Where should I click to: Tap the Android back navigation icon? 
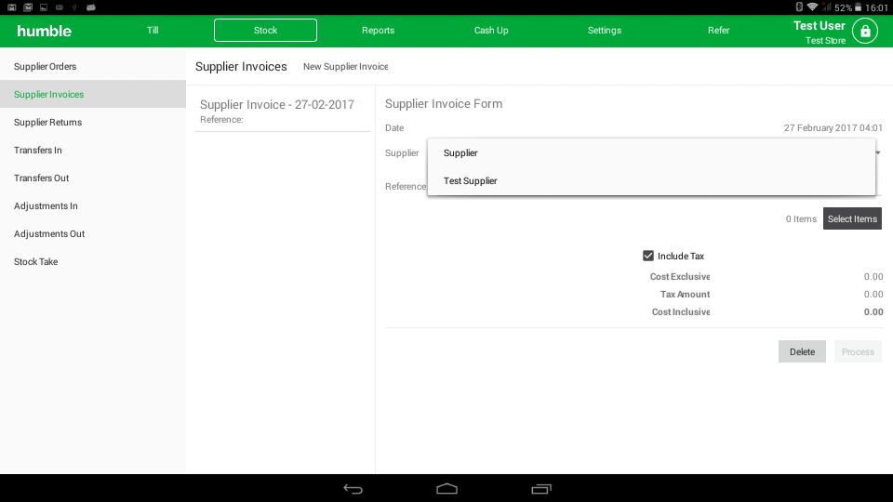(353, 489)
